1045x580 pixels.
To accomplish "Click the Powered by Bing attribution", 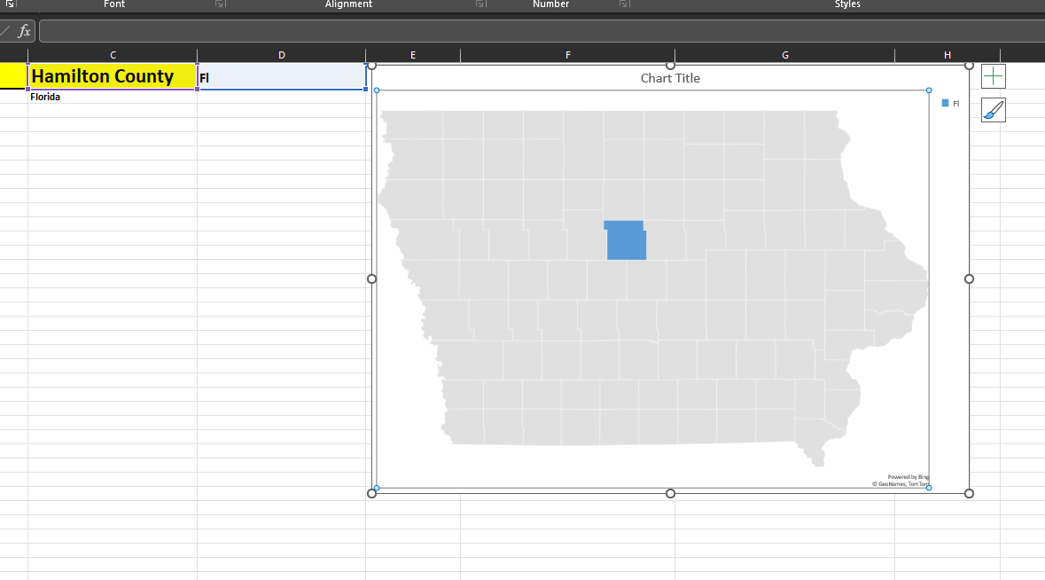I will (908, 476).
